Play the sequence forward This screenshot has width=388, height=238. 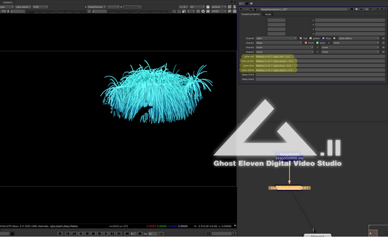106,233
